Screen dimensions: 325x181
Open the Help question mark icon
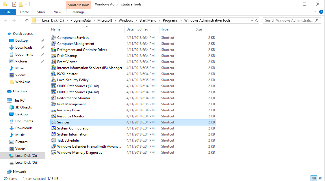(x=321, y=12)
